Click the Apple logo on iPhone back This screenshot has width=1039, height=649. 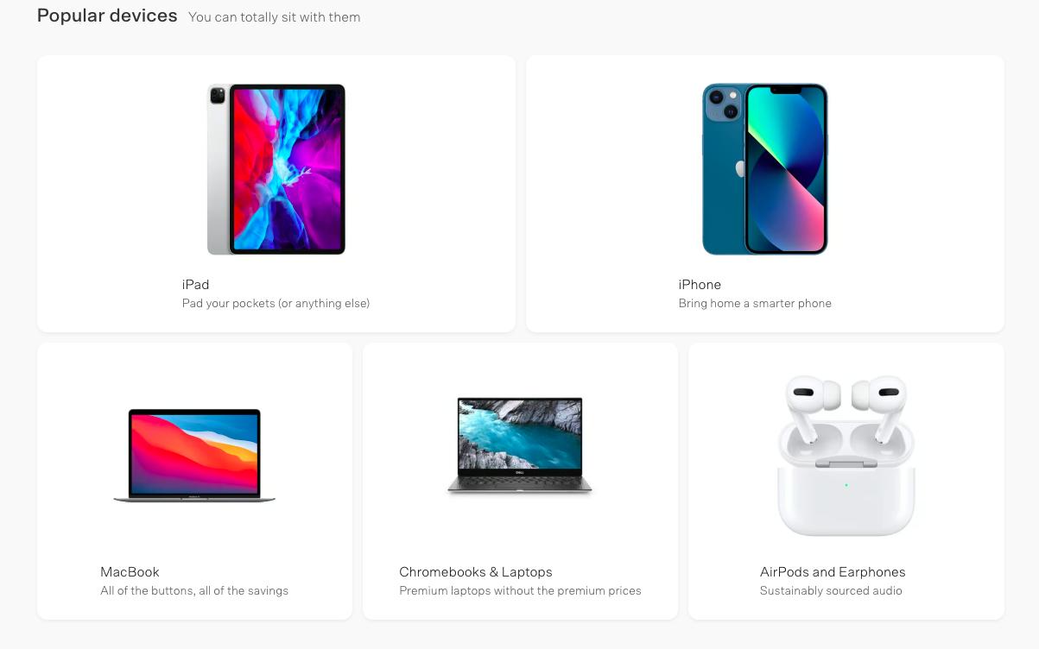(740, 168)
